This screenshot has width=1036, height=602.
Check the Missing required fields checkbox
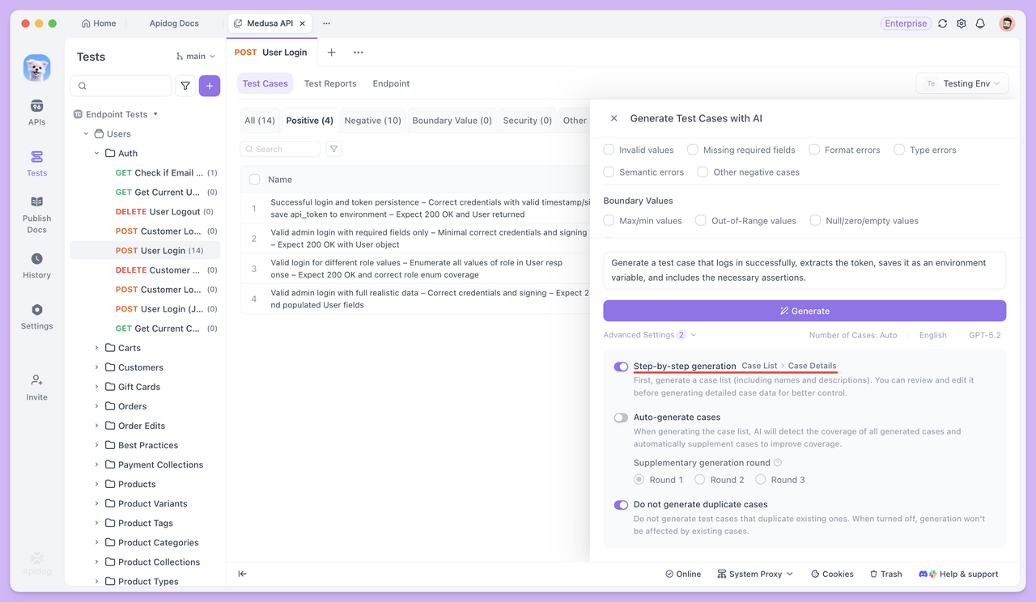pyautogui.click(x=693, y=150)
